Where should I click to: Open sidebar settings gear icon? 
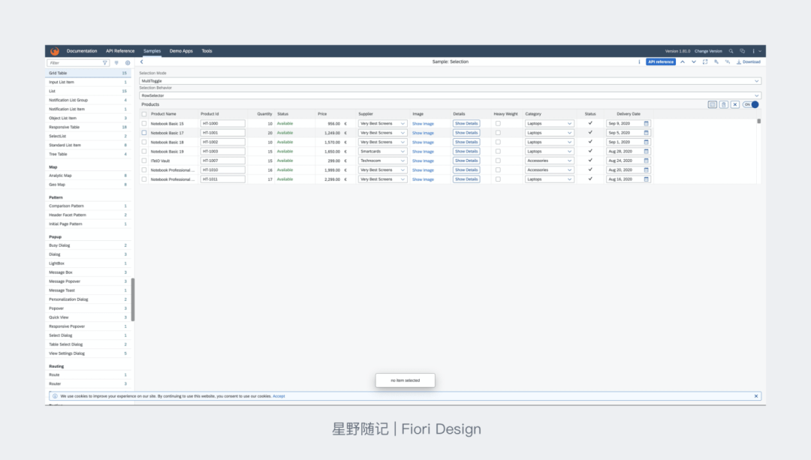(128, 63)
